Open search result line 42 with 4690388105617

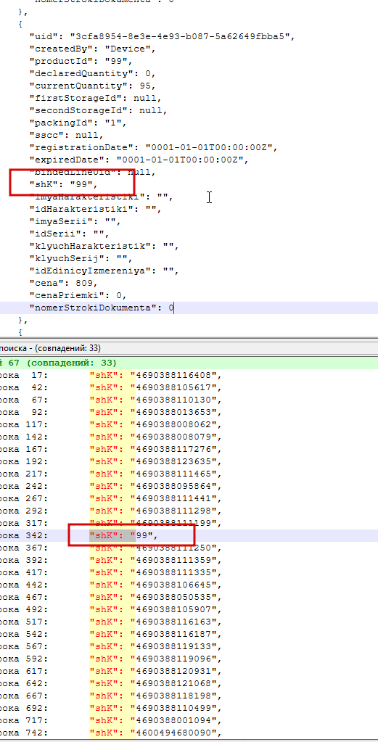[x=189, y=387]
